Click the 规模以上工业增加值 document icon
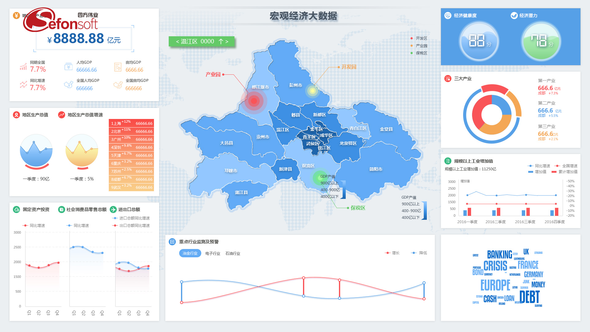Viewport: 590px width, 332px height. coord(448,161)
